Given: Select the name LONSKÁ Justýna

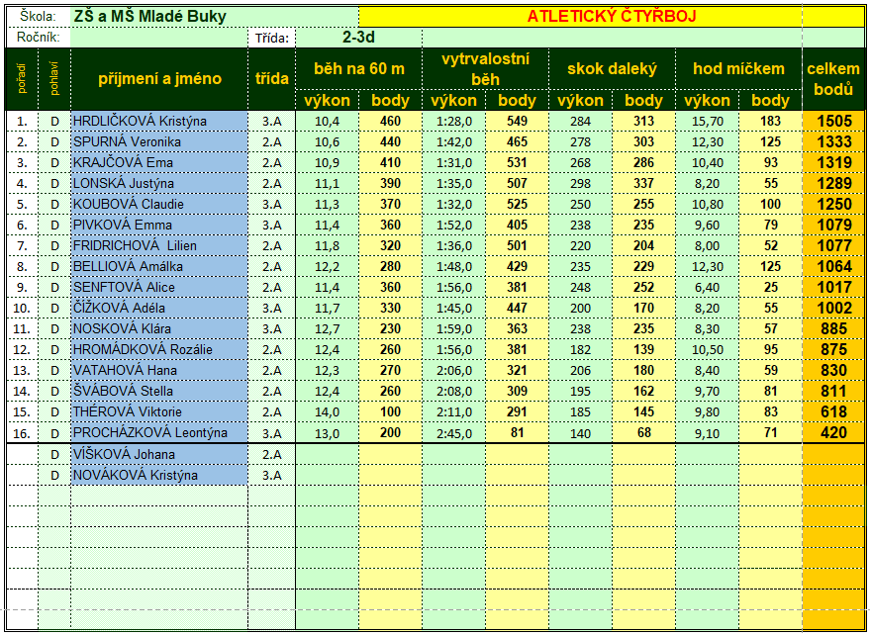Looking at the screenshot, I should coord(159,184).
